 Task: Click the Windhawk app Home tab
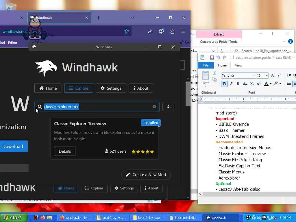click(x=48, y=88)
